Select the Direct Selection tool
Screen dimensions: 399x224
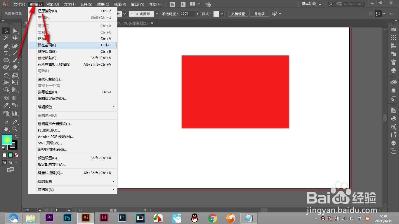15,31
